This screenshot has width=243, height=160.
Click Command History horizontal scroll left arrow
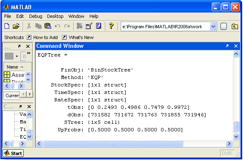point(6,144)
